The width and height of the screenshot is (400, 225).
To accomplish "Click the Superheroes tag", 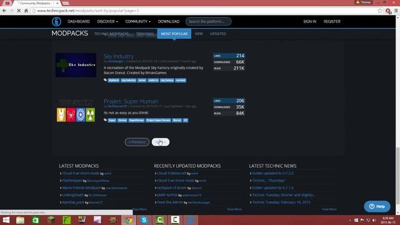I will click(x=136, y=120).
